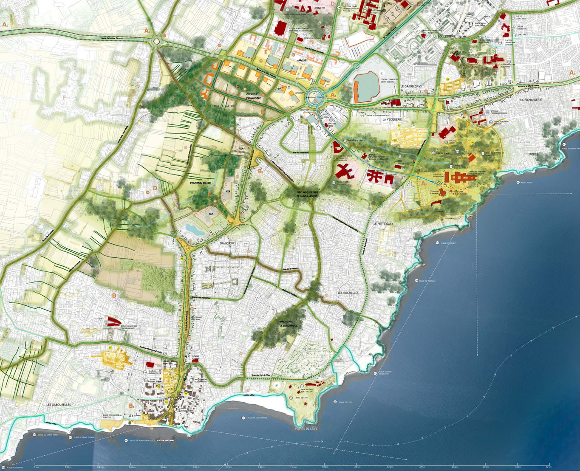Select the PLAGE PORCÉ beach label
Screen dimensions: 580x471
click(x=527, y=182)
